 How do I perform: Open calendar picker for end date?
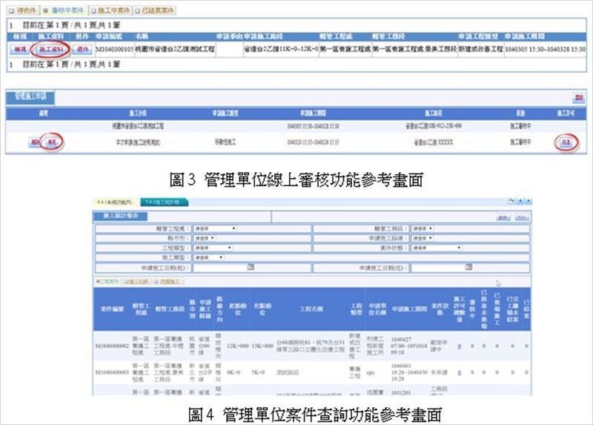click(x=468, y=267)
